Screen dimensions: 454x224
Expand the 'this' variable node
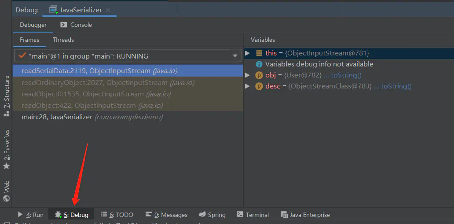(247, 53)
